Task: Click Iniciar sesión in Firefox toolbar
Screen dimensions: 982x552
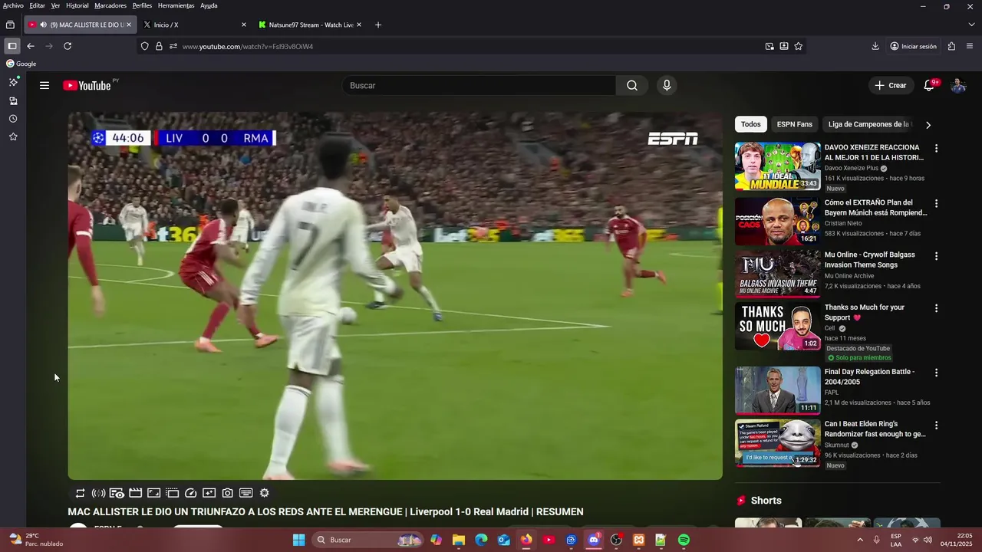Action: pos(913,46)
